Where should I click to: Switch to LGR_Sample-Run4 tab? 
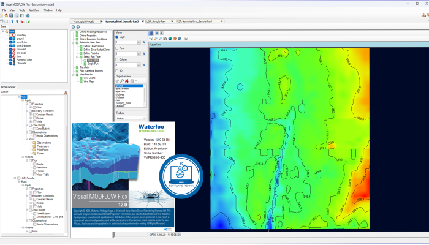(x=156, y=21)
